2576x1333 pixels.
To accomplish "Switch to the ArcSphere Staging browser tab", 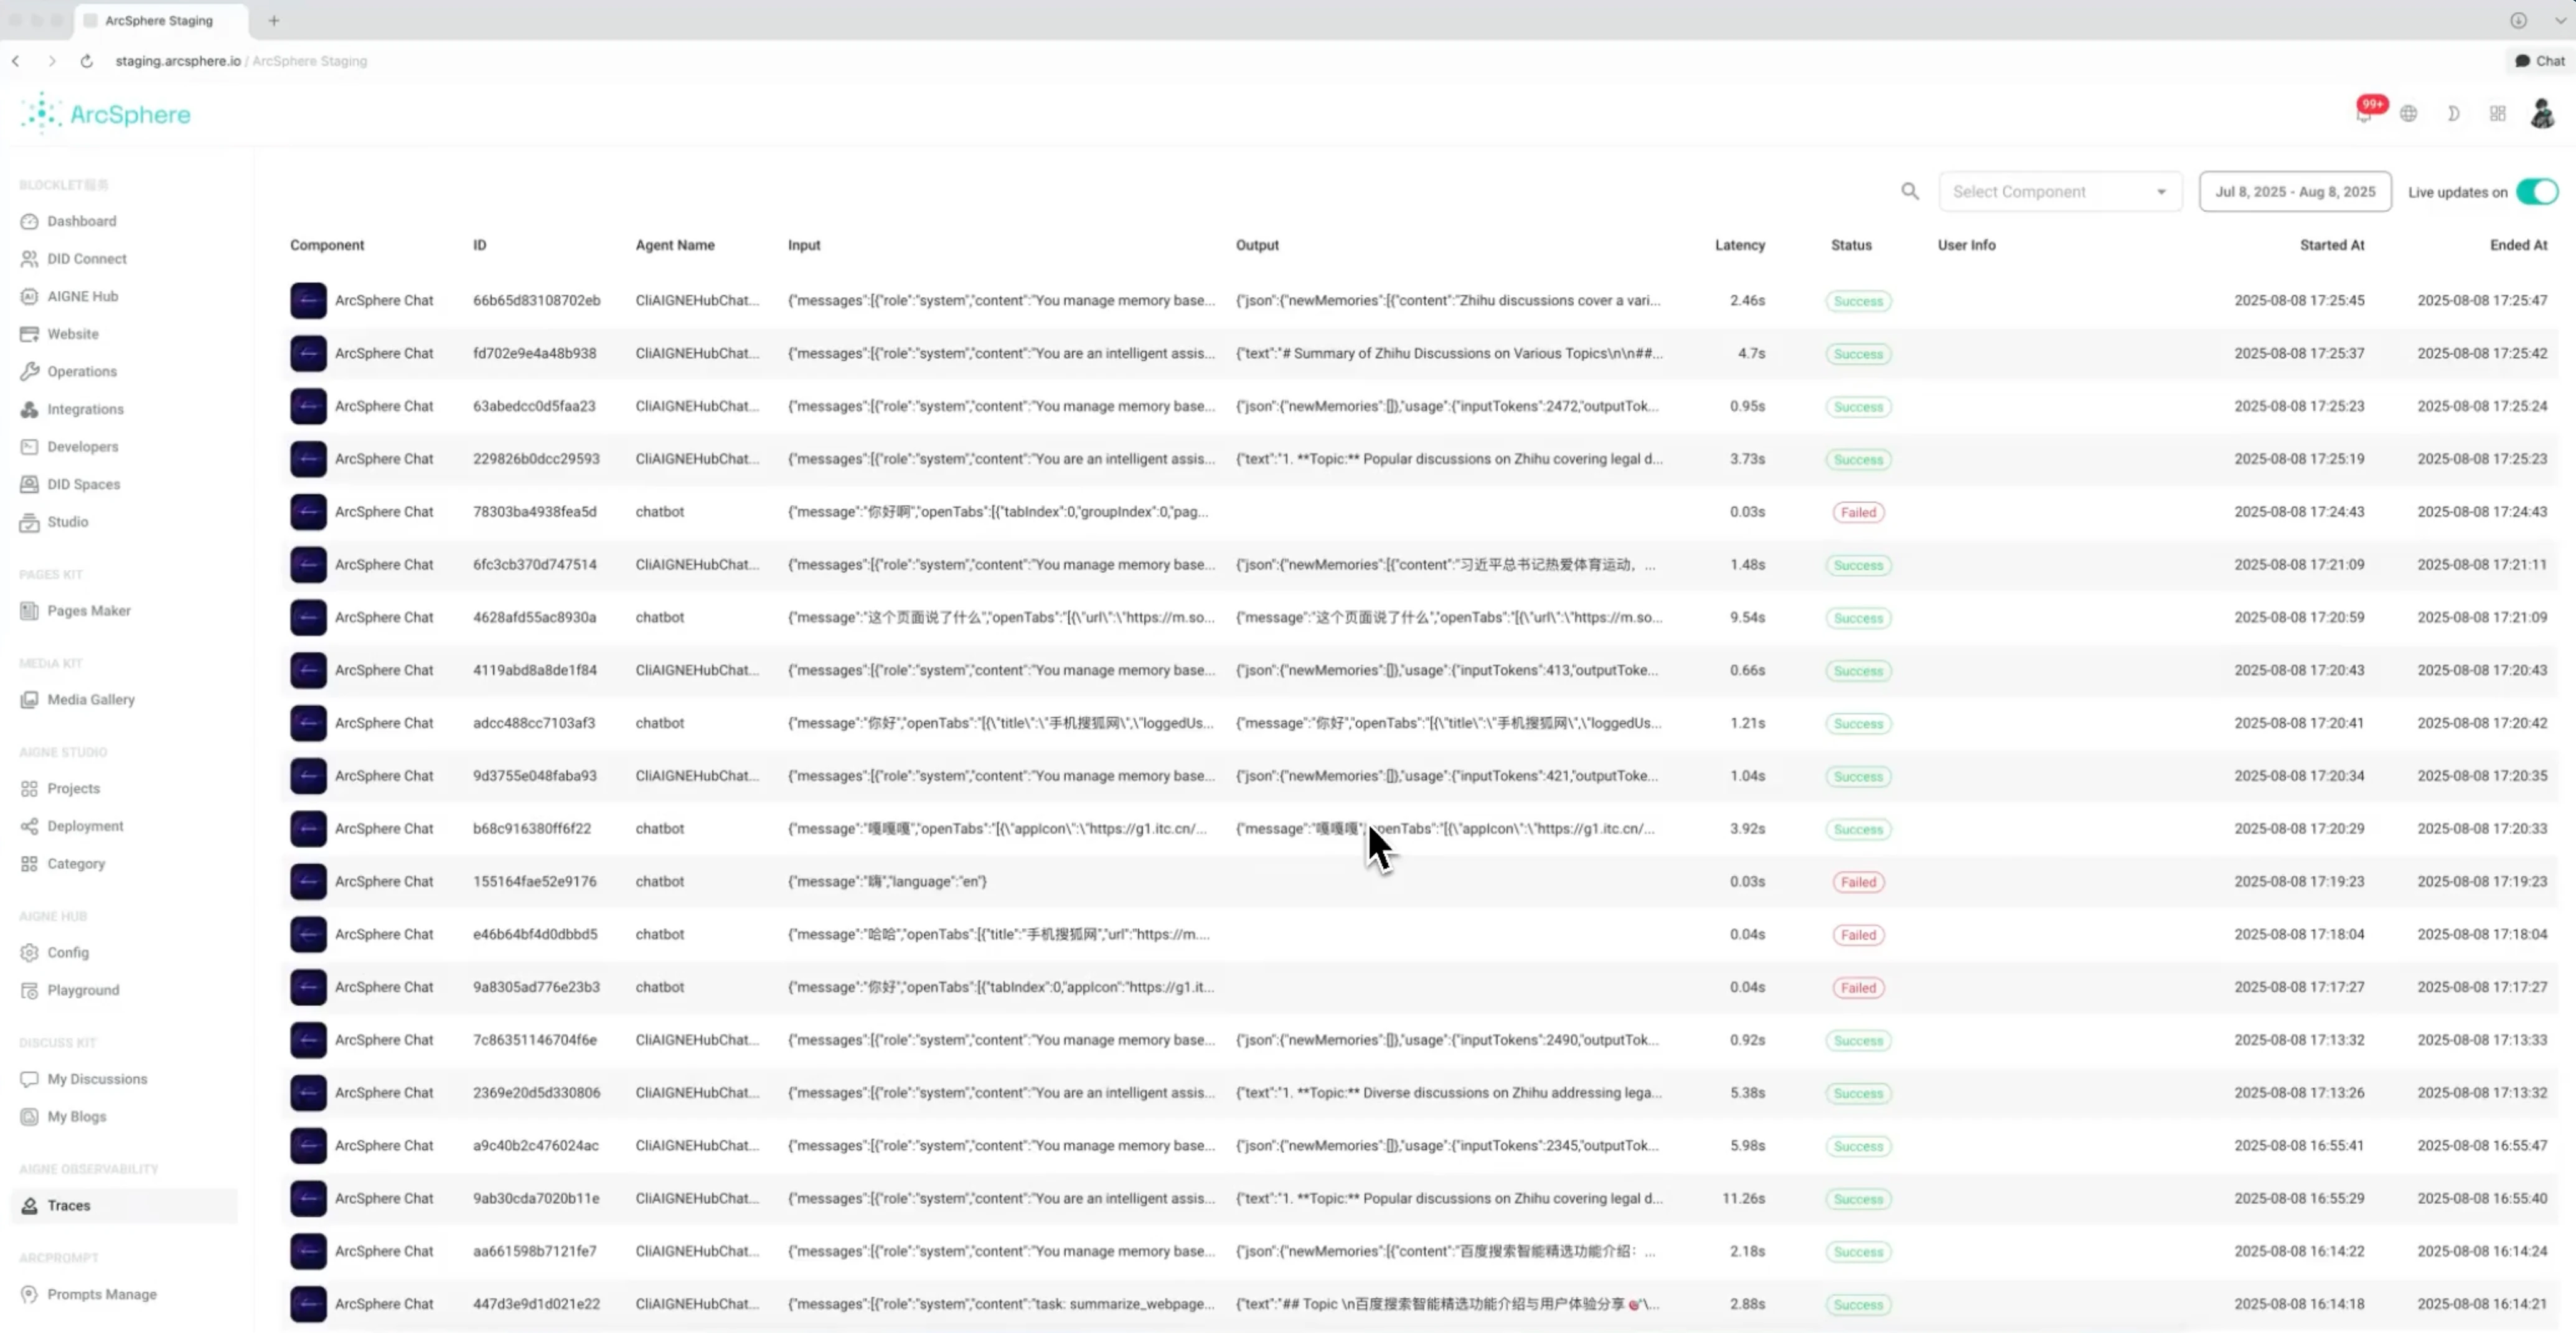I will click(160, 20).
